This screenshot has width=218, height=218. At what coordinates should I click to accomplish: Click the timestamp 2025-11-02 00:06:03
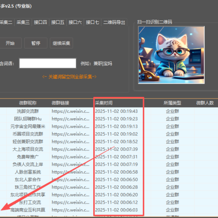click(116, 210)
